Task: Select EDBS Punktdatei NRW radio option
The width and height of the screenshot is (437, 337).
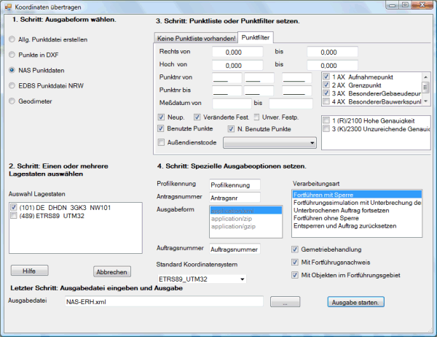Action: click(x=12, y=85)
